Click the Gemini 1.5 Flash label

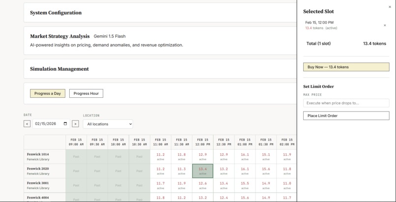[110, 36]
